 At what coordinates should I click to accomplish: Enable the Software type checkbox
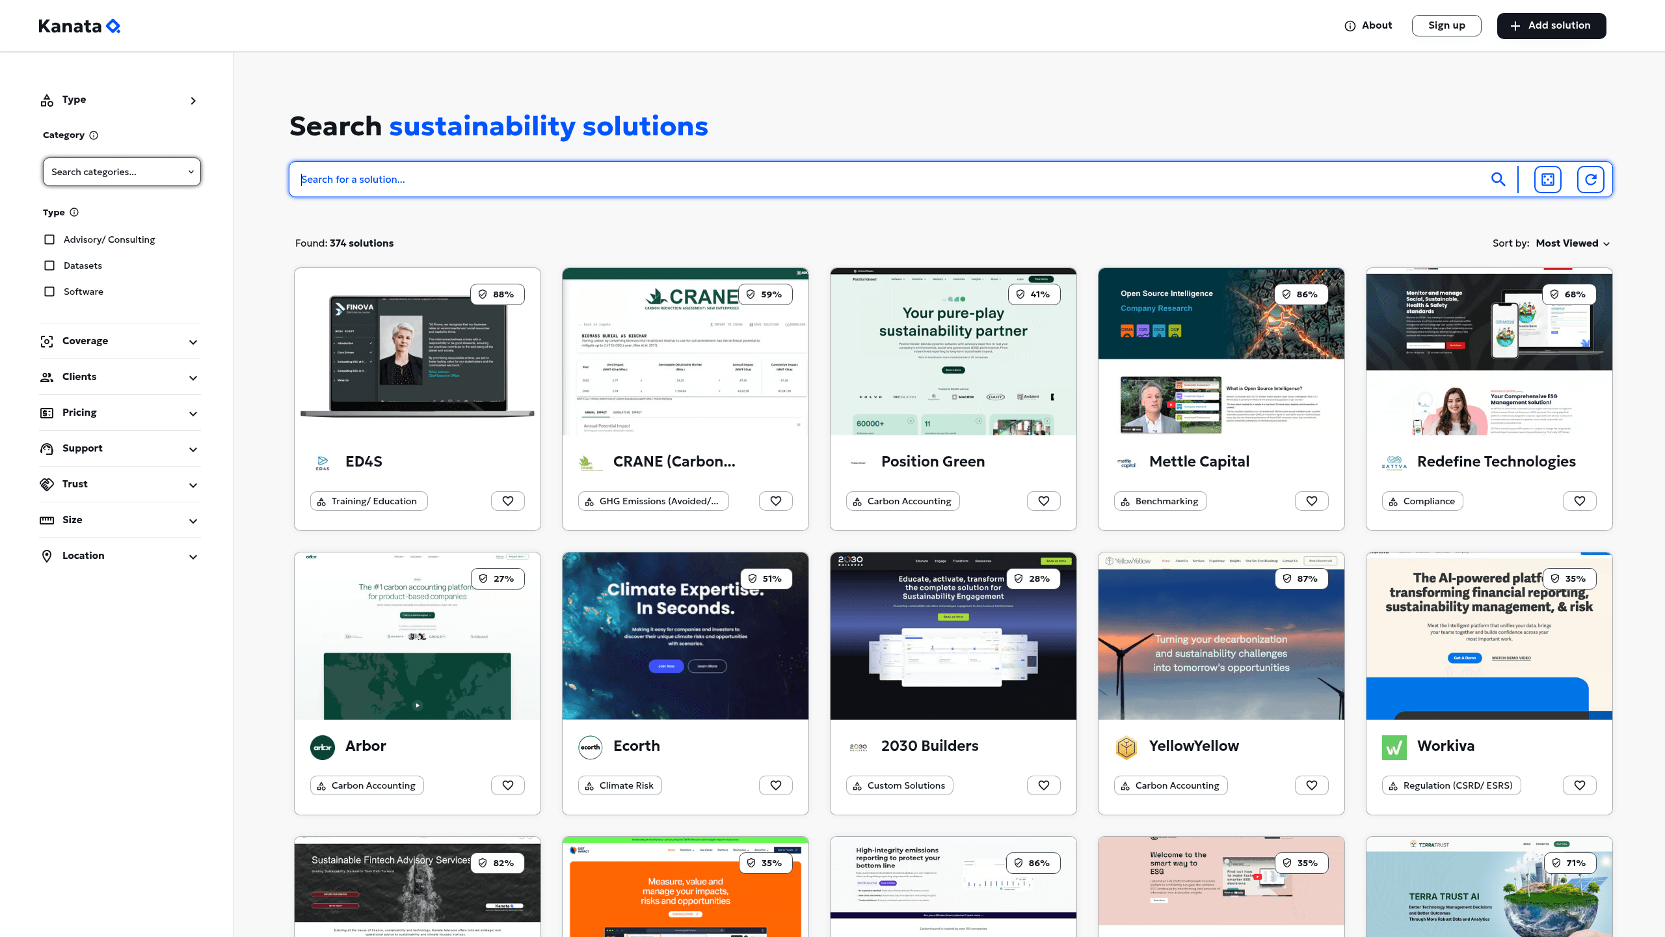(49, 292)
